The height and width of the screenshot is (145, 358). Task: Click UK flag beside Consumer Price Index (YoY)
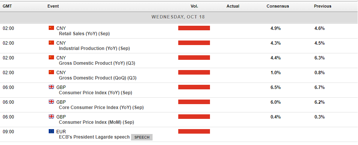(x=51, y=87)
